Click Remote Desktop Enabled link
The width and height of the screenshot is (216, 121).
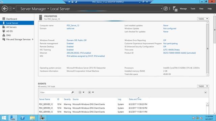tap(70, 47)
